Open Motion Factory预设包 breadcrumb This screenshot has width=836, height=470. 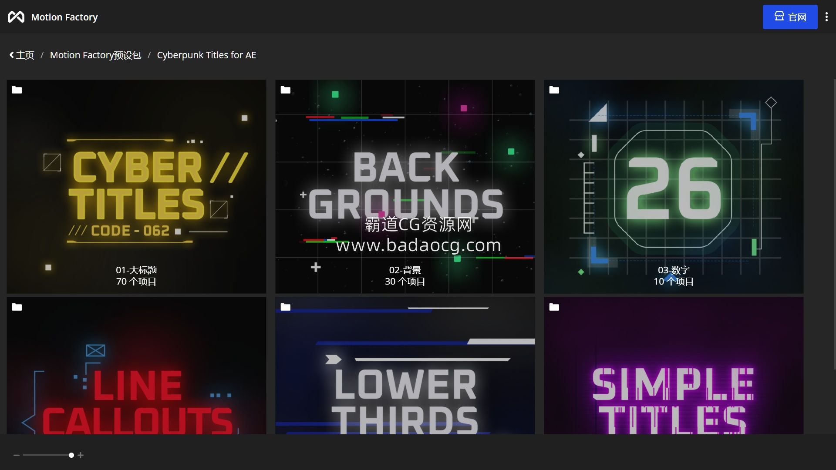[95, 55]
